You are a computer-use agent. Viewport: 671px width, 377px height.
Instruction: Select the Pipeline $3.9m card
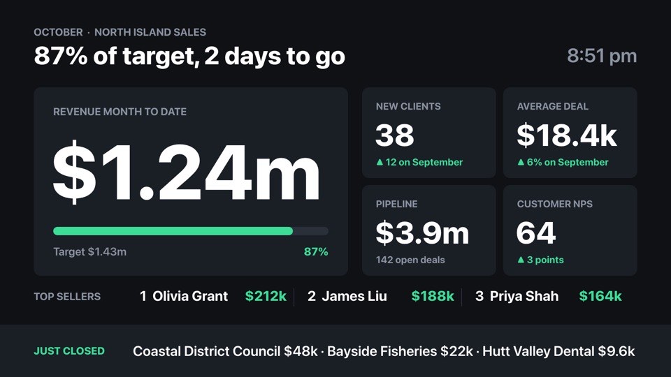(x=428, y=230)
